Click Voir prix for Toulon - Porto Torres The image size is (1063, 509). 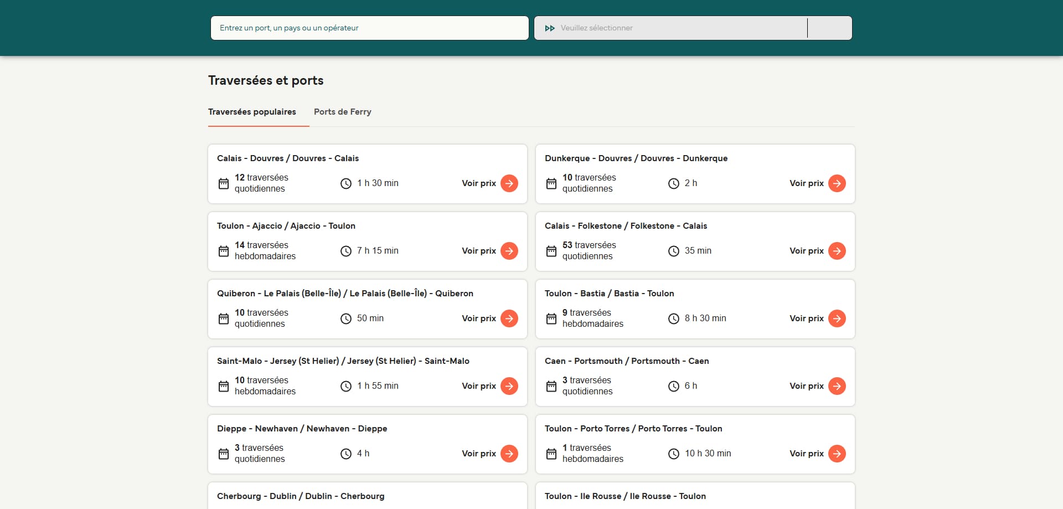tap(807, 454)
